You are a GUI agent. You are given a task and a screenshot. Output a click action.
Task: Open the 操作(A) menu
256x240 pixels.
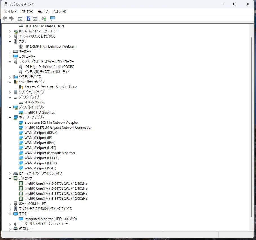28,12
